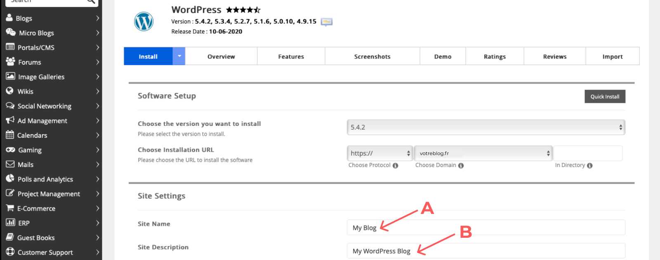This screenshot has height=260, width=660.
Task: Switch to the Overview tab
Action: [221, 56]
